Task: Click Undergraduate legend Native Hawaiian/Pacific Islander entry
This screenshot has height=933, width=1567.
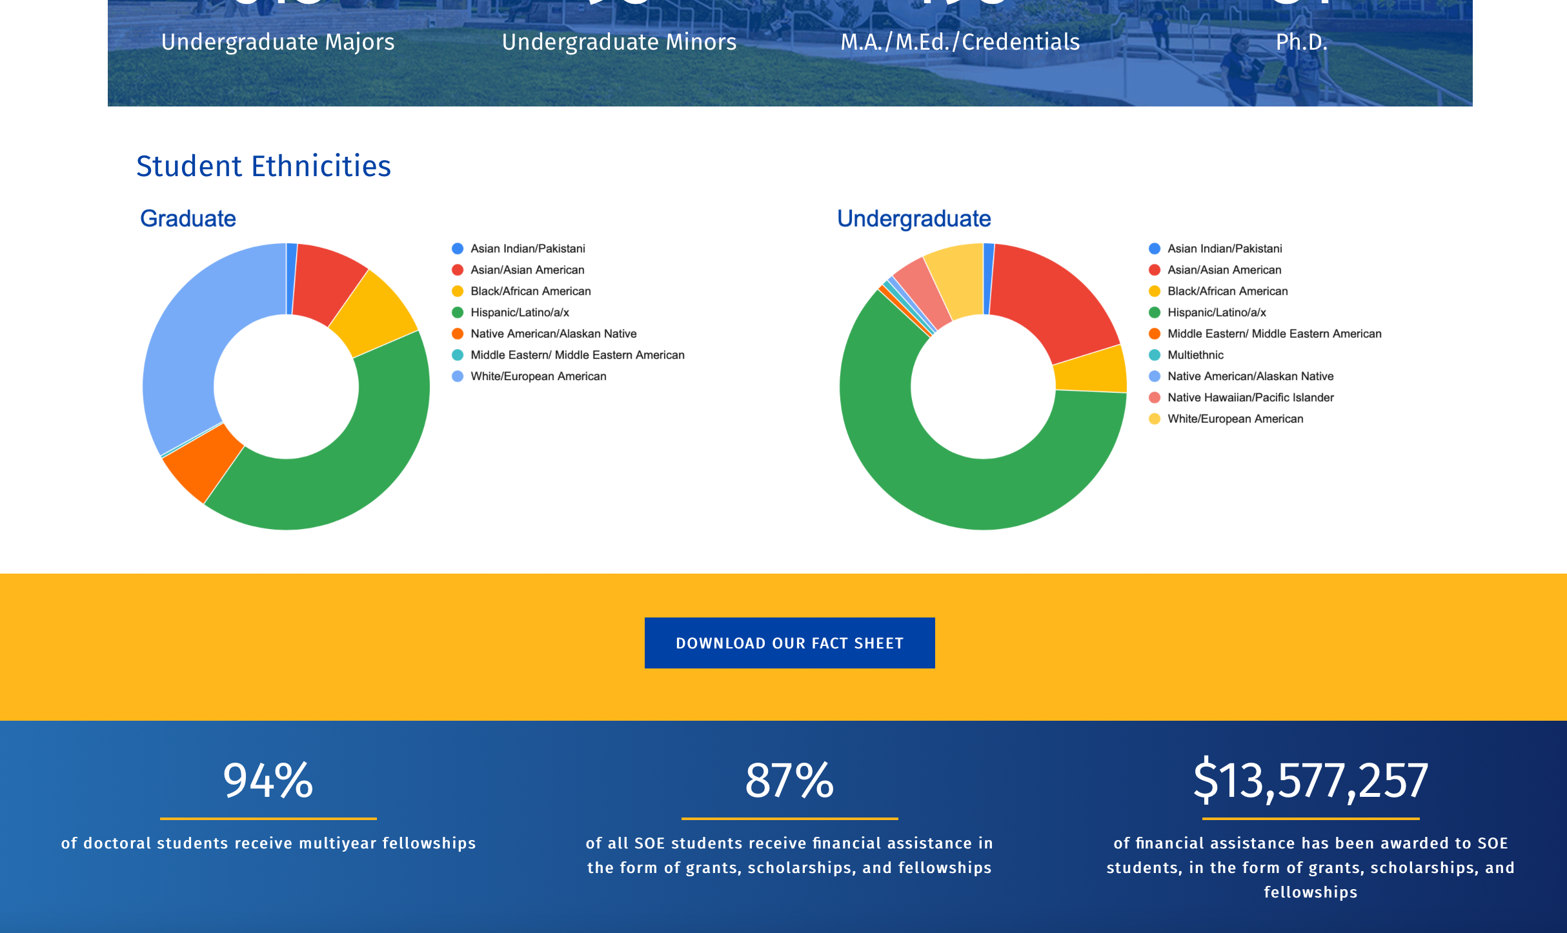Action: (1250, 397)
